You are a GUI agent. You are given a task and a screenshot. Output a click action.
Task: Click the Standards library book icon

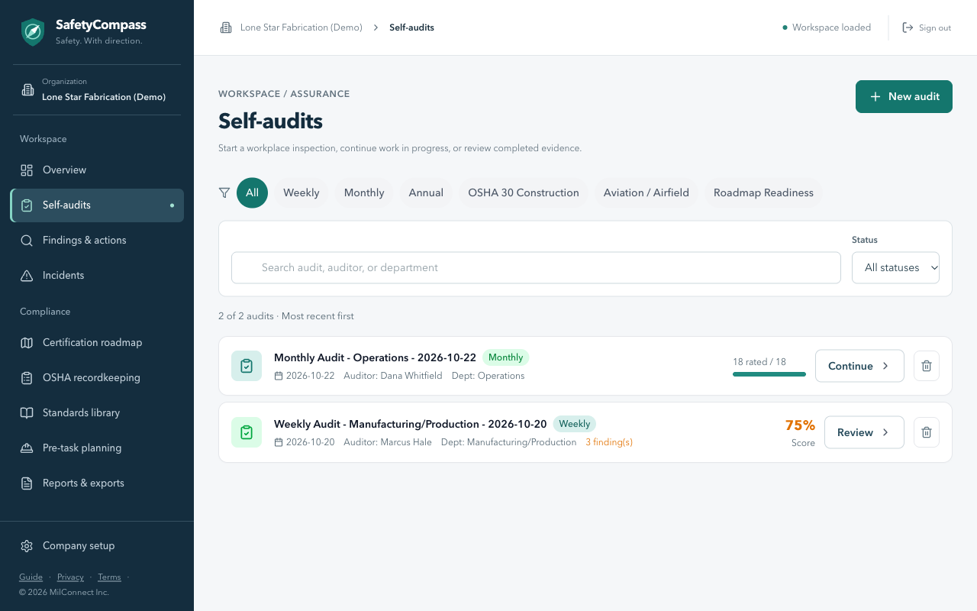(27, 413)
